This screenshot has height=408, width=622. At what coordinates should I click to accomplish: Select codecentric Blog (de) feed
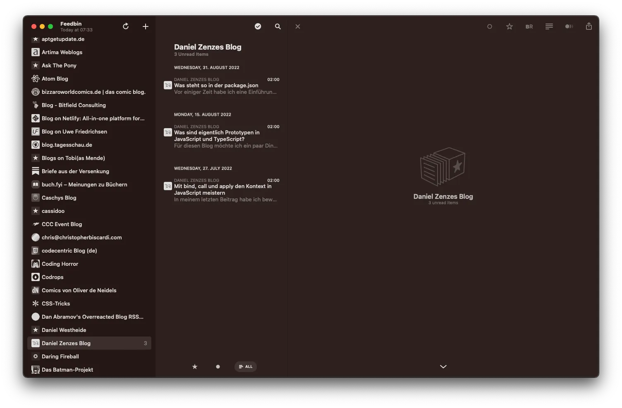tap(89, 251)
